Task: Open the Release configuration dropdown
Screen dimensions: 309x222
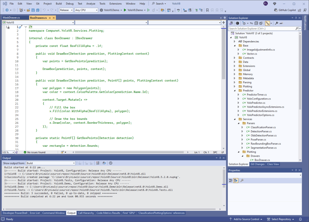Action: pyautogui.click(x=66, y=10)
